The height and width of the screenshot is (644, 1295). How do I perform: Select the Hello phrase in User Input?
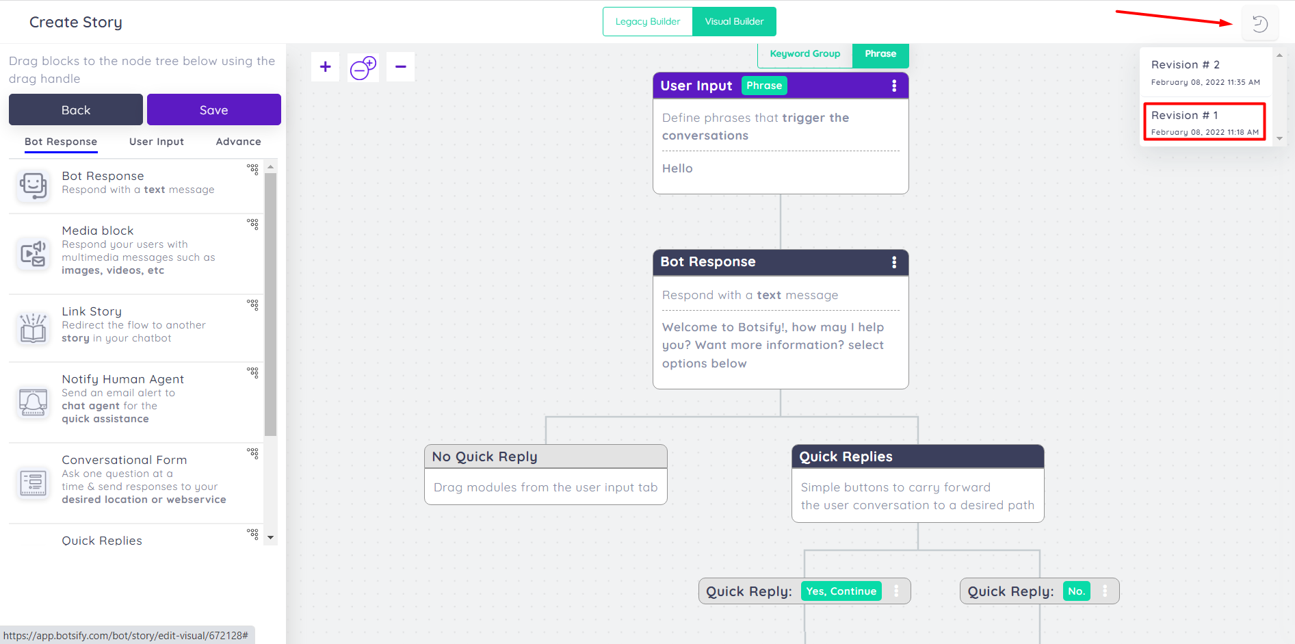(677, 168)
